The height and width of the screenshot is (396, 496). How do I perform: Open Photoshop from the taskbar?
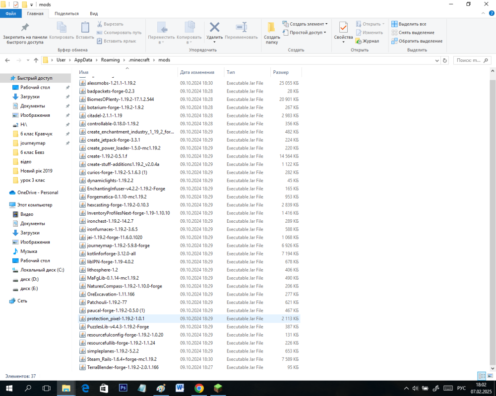click(123, 388)
